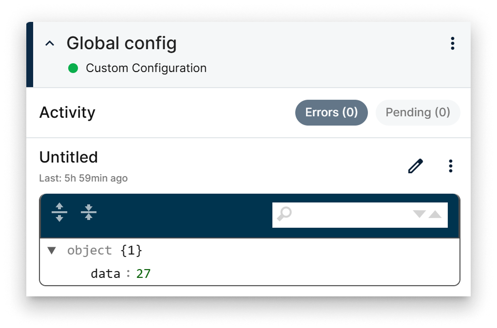497x328 pixels.
Task: Jump to previous search result arrow
Action: pyautogui.click(x=435, y=214)
